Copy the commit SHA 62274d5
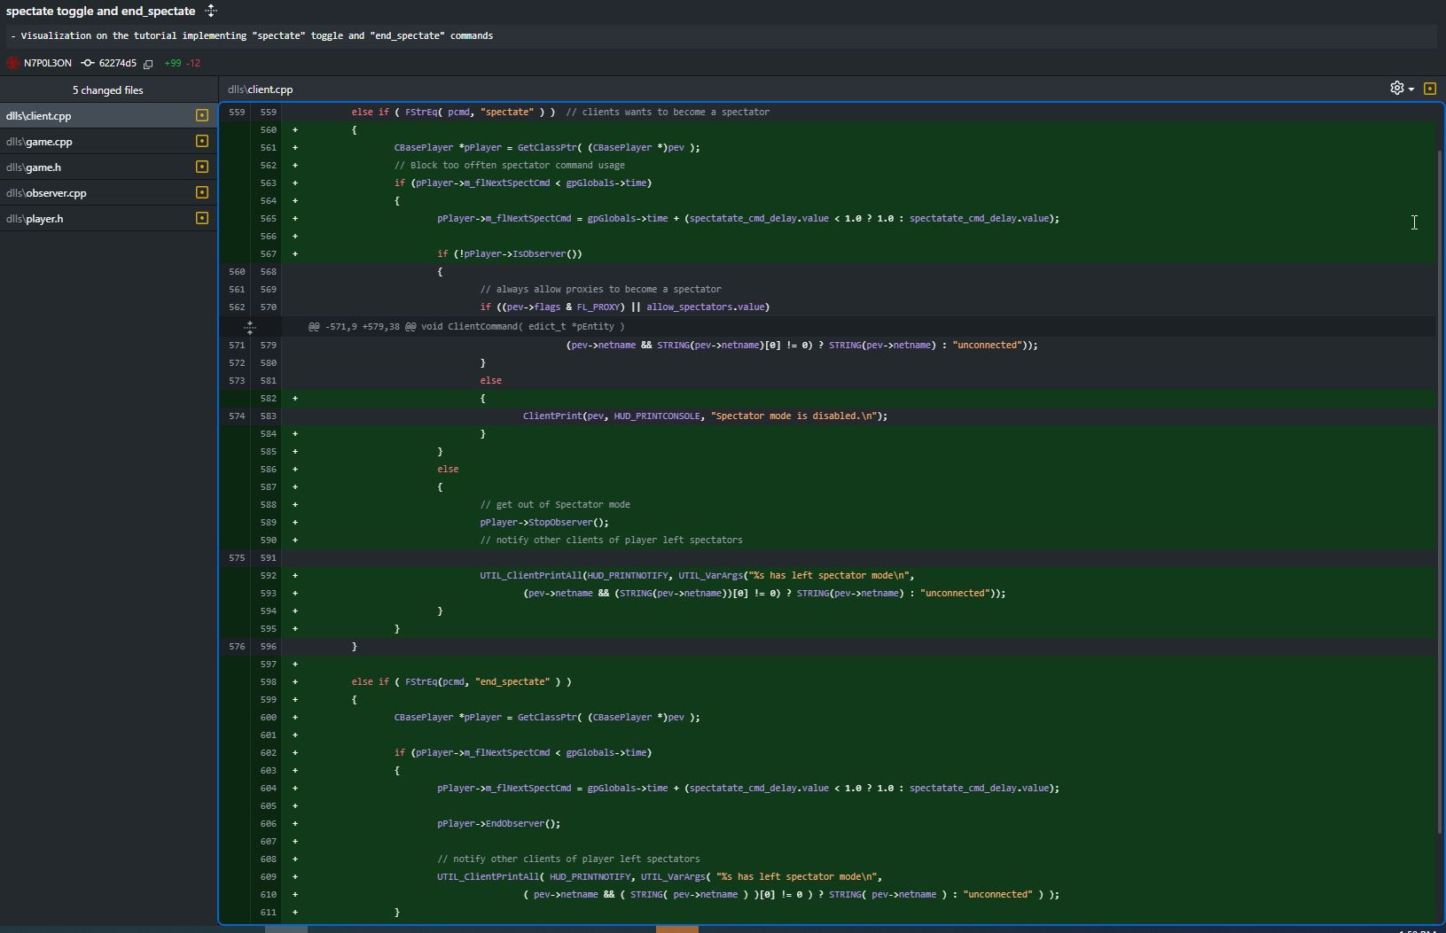Image resolution: width=1446 pixels, height=933 pixels. pyautogui.click(x=148, y=64)
